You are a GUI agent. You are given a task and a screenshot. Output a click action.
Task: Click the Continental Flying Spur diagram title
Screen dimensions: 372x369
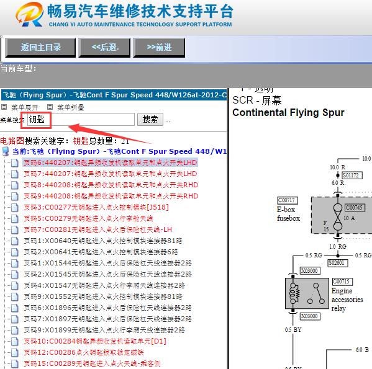tap(288, 112)
